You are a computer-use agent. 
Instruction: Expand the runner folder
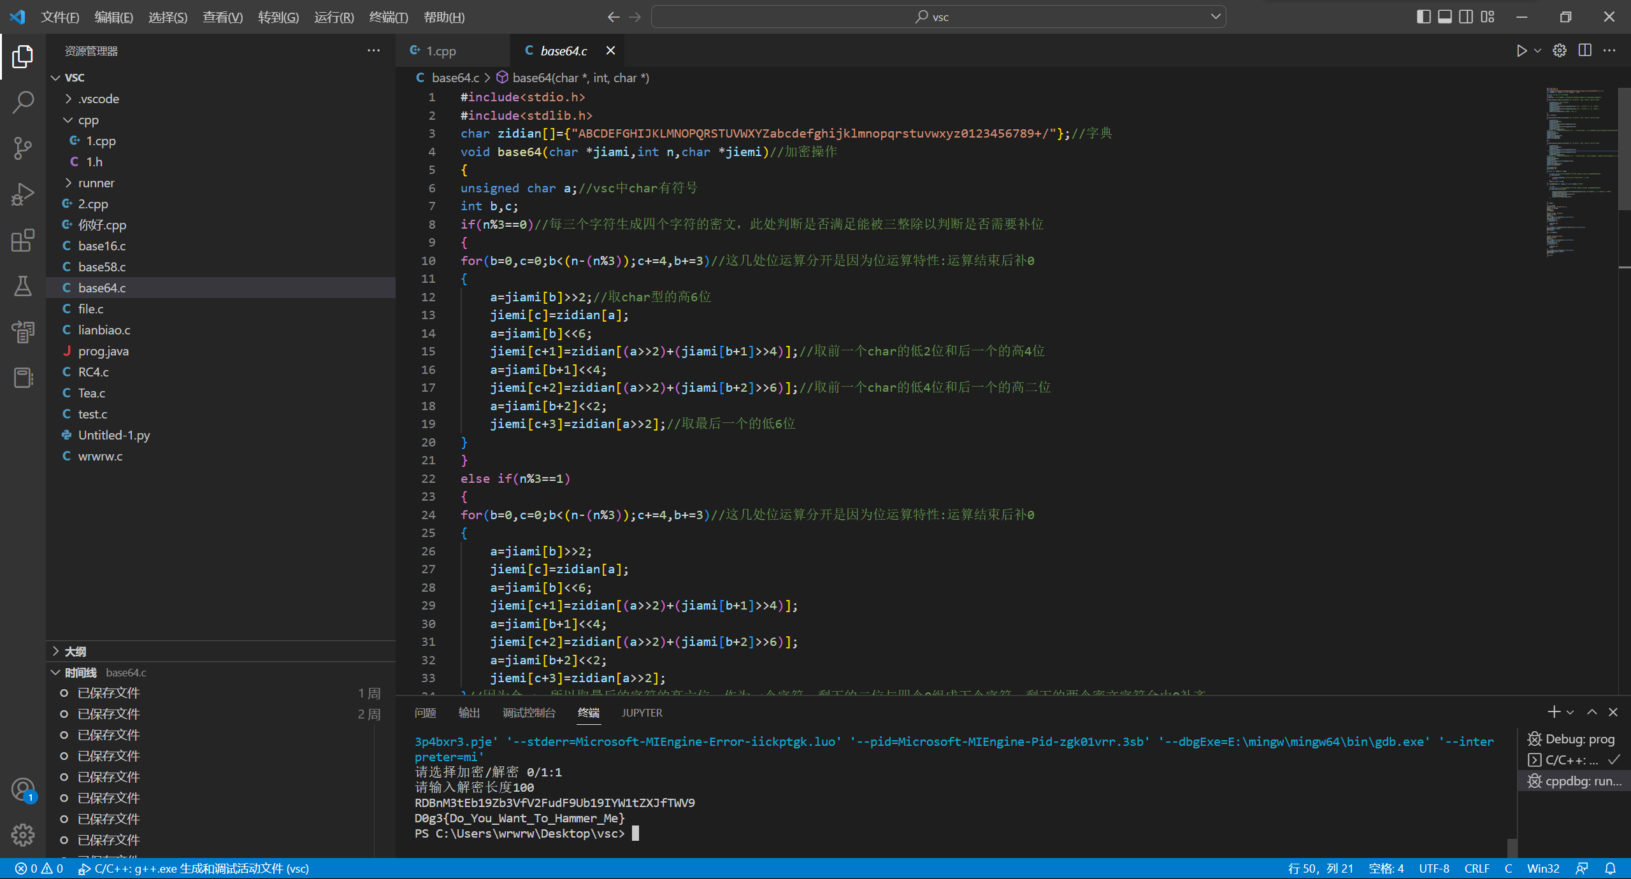pos(96,183)
